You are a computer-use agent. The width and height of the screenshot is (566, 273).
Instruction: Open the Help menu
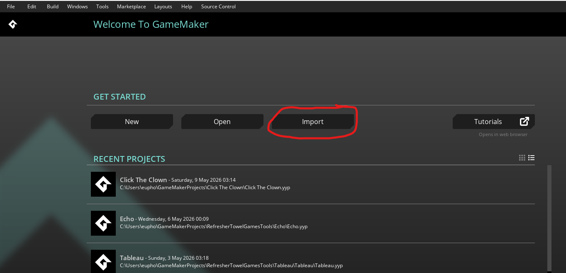187,7
